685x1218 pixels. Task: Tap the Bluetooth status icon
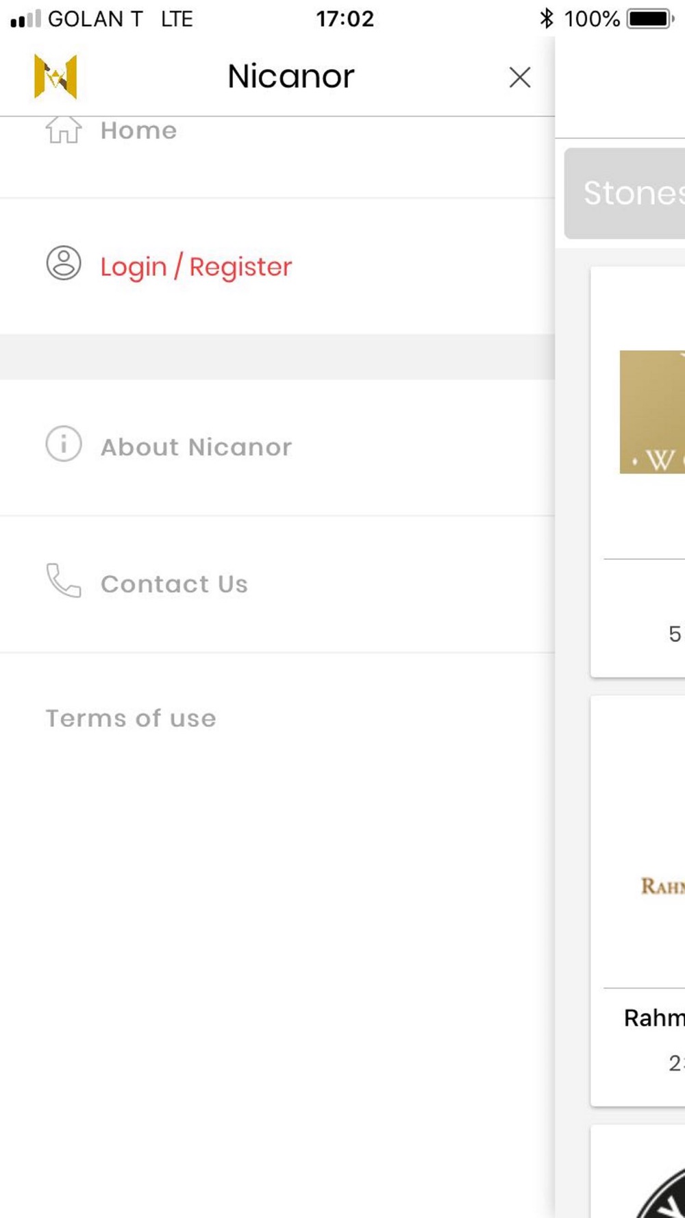pyautogui.click(x=546, y=18)
